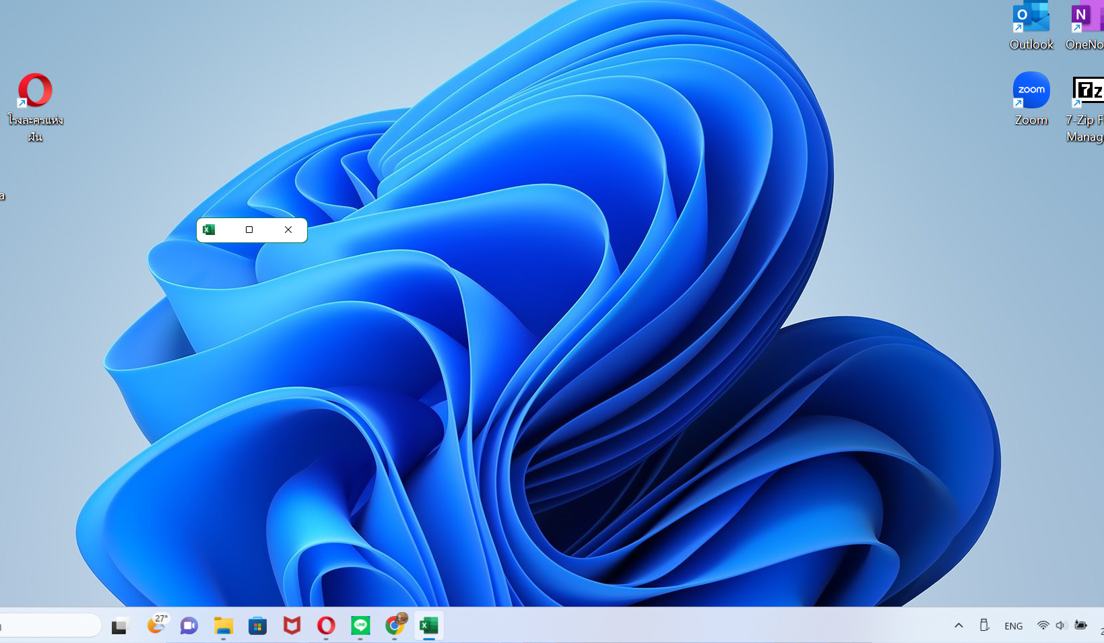Expand the hidden system tray icons chevron

pos(959,625)
